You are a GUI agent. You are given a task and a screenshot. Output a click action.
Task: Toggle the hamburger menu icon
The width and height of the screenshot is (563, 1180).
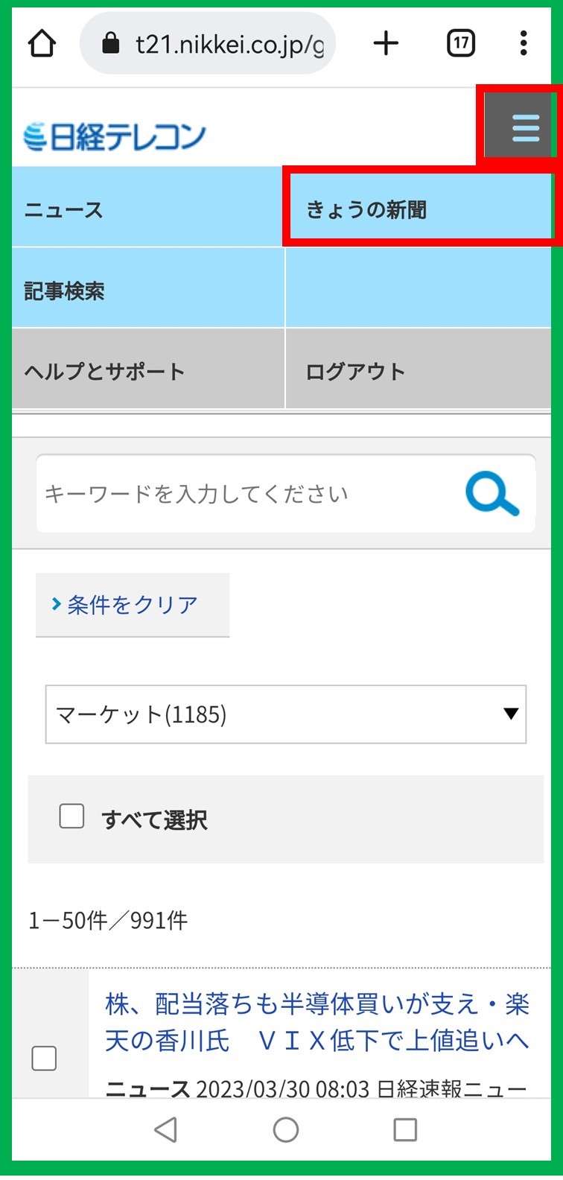[x=524, y=128]
